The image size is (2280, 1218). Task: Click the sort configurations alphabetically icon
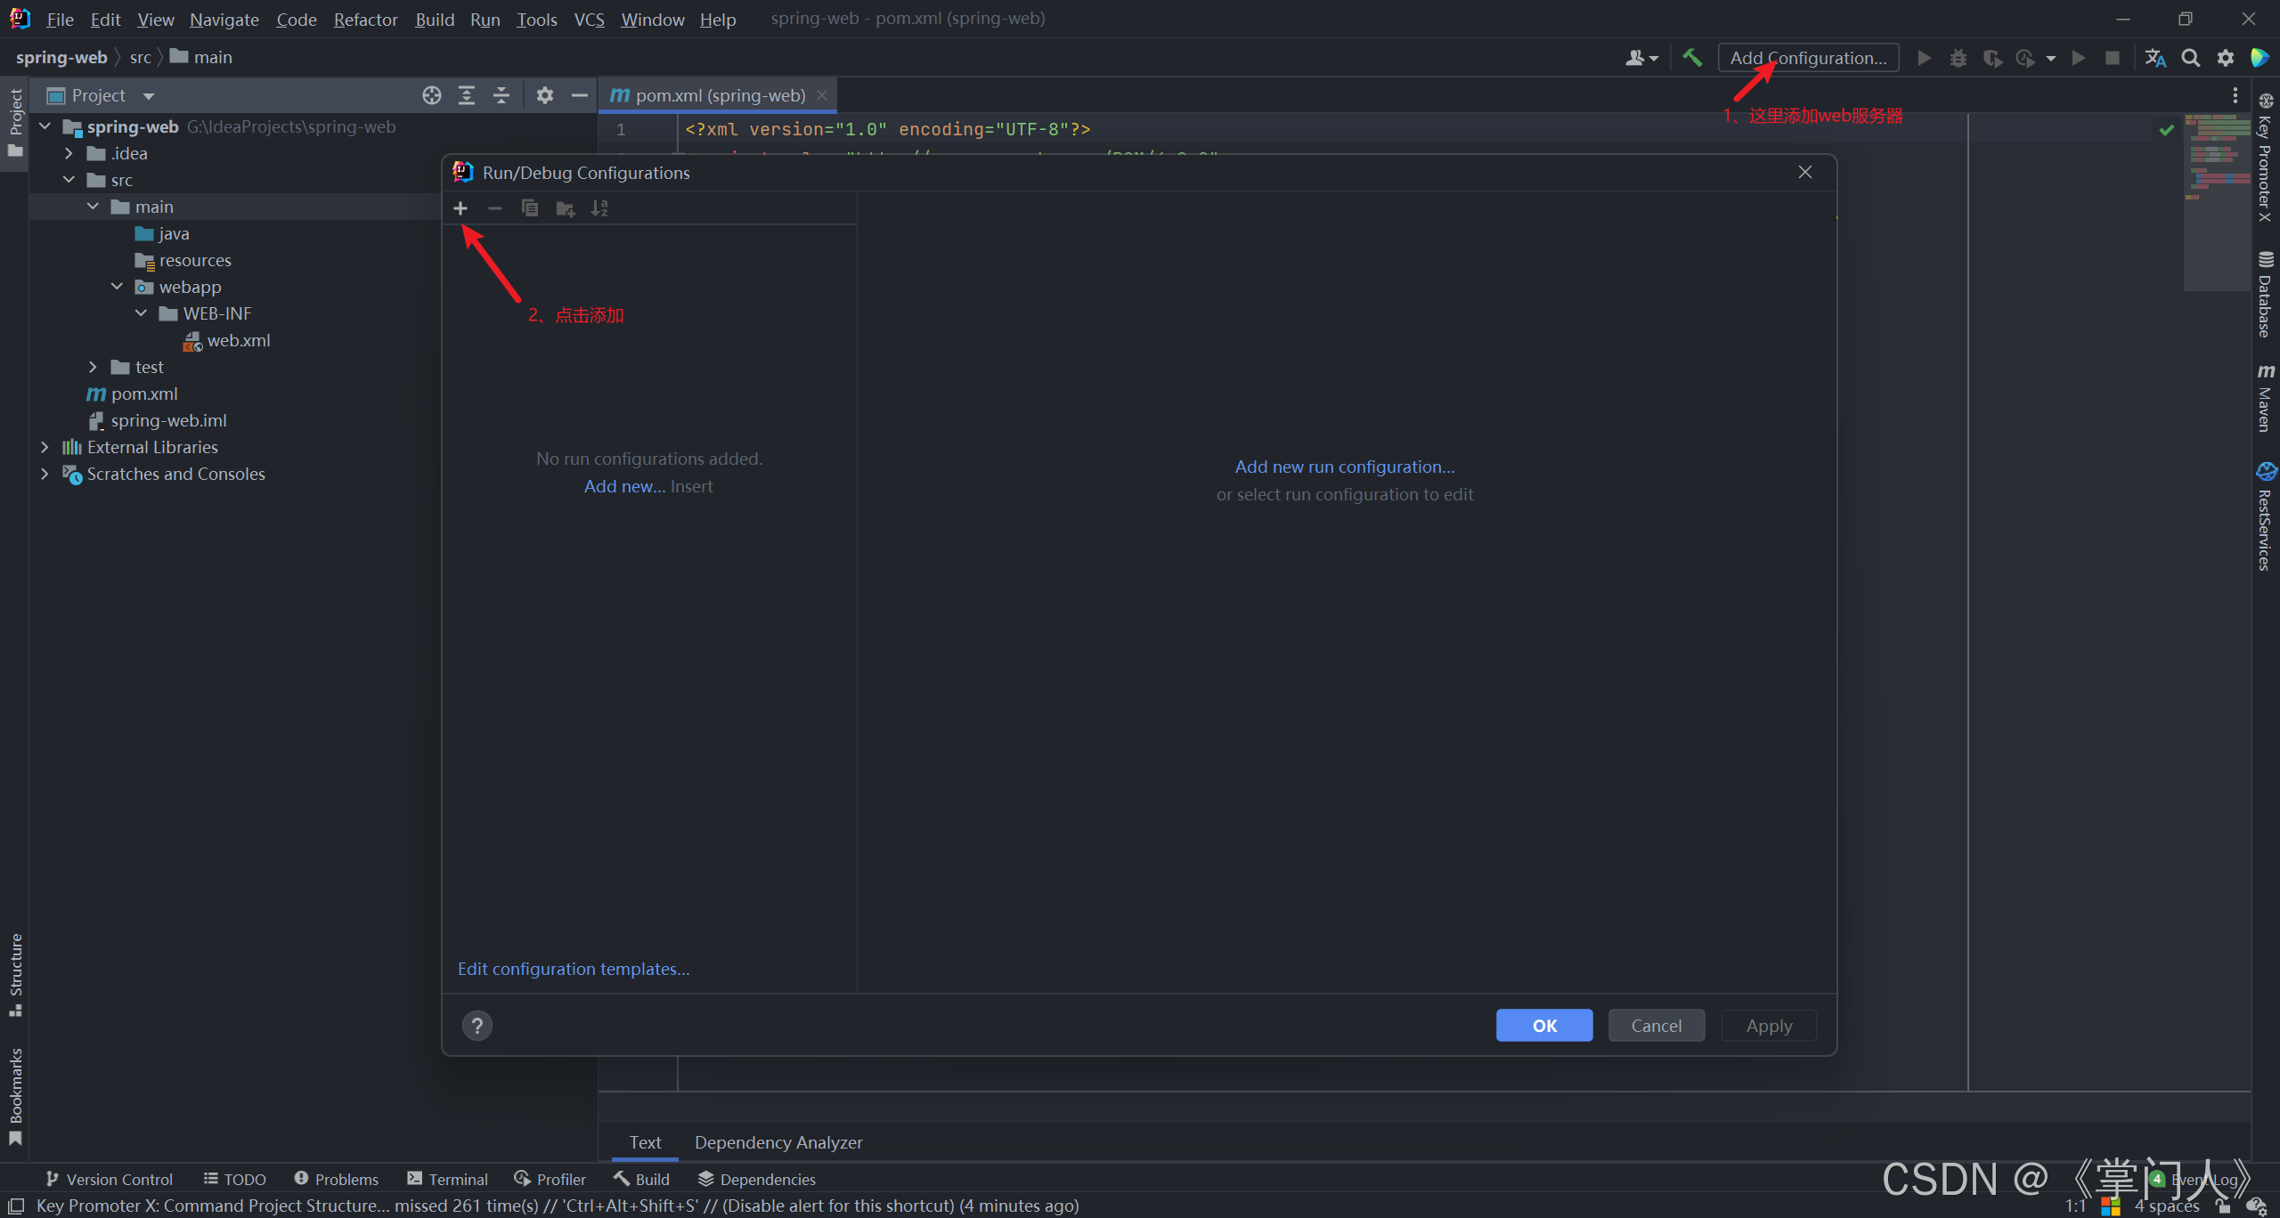click(x=599, y=208)
